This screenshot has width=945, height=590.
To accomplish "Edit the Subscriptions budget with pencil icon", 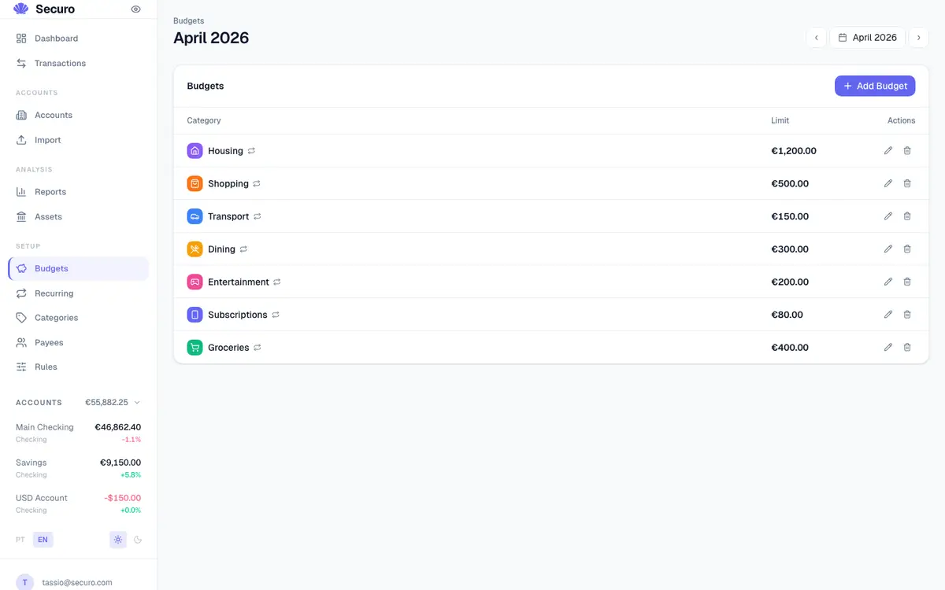I will coord(888,315).
